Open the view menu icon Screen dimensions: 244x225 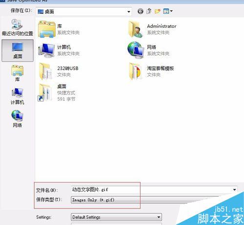(x=168, y=11)
